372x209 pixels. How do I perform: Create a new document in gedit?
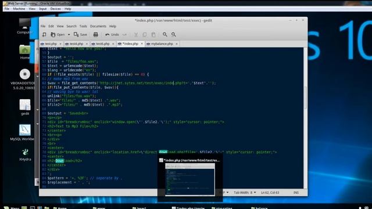coord(44,35)
